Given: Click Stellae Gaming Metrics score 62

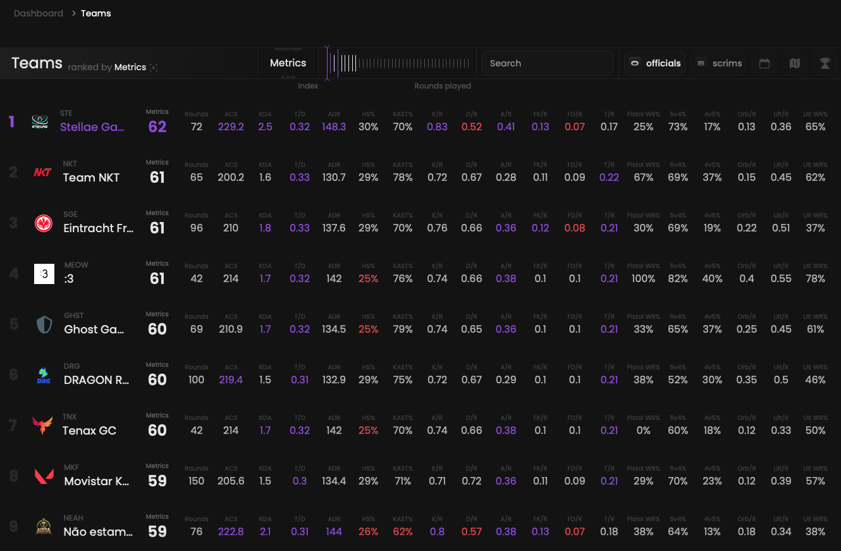Looking at the screenshot, I should (157, 127).
